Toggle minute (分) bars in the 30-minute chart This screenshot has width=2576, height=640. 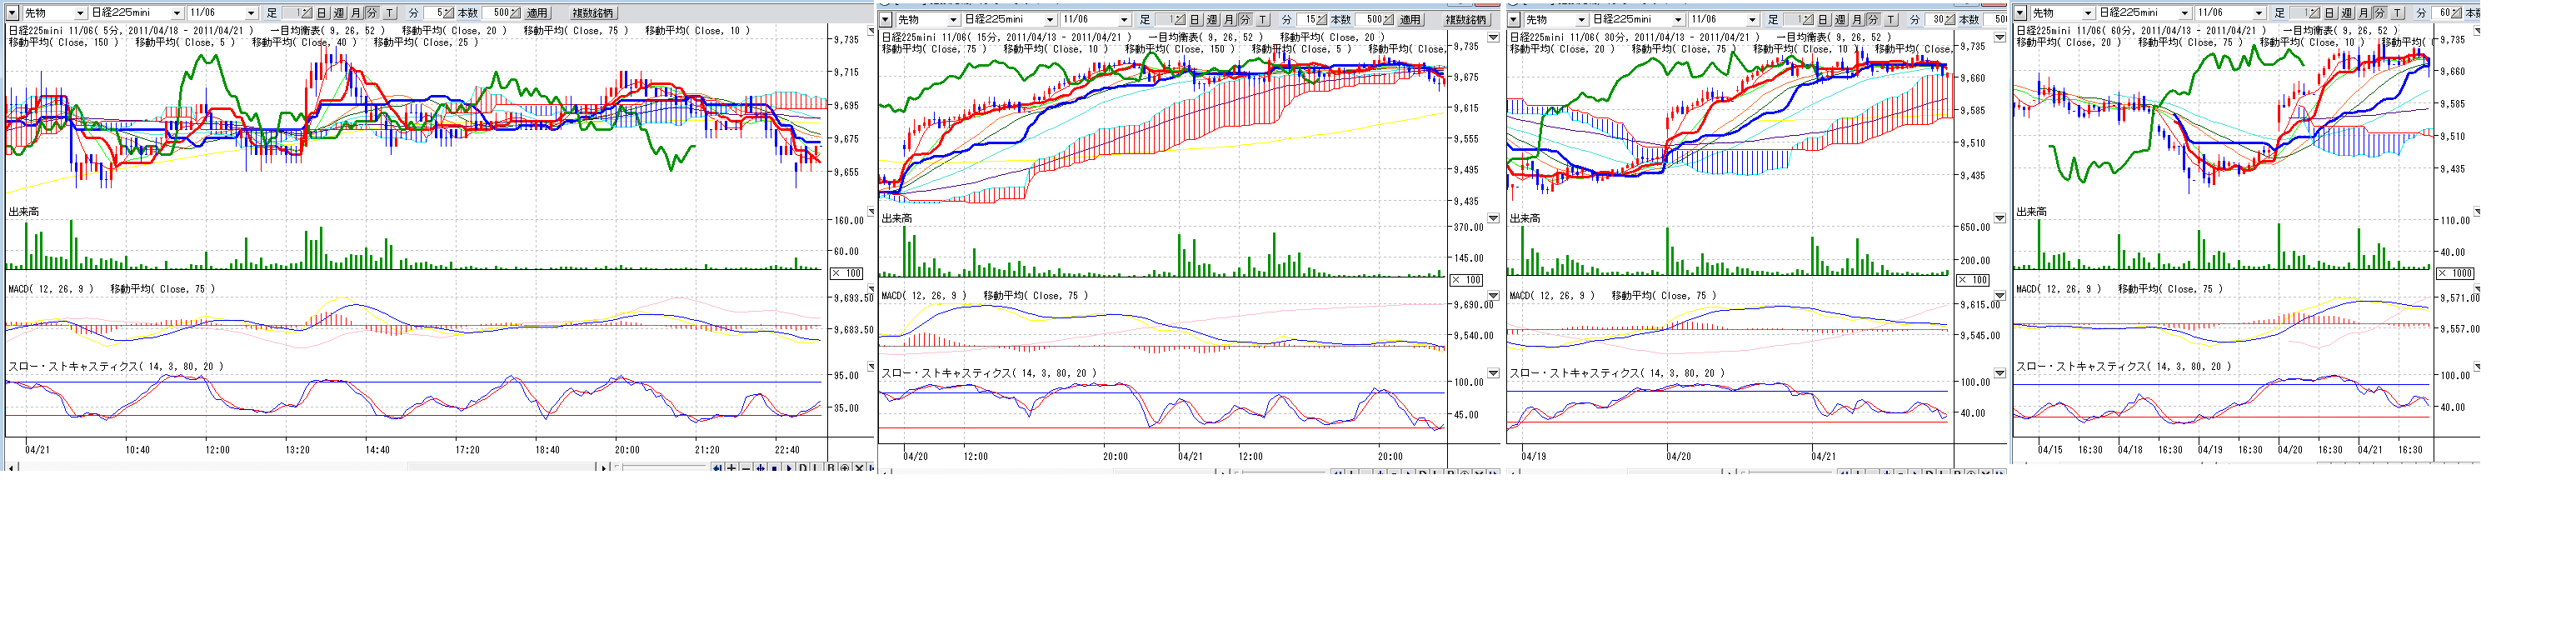(1872, 20)
